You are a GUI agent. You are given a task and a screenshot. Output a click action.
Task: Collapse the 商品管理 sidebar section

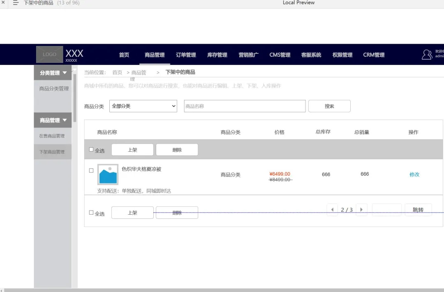[x=53, y=120]
